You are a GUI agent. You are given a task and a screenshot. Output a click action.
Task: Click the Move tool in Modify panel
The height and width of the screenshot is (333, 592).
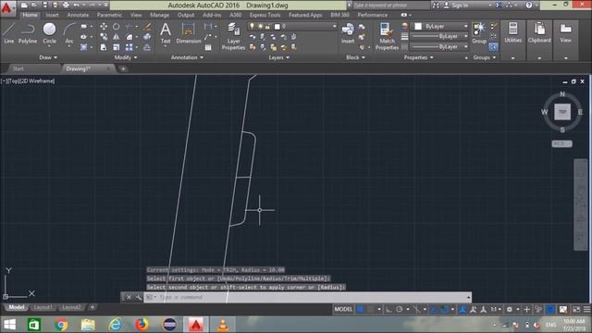tap(104, 27)
